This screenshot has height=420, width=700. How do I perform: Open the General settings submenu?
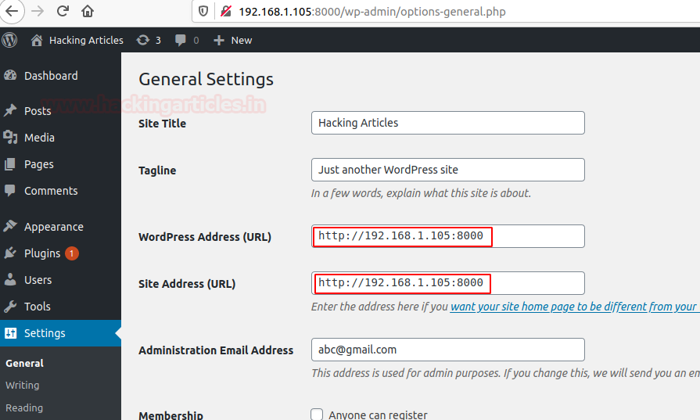click(24, 364)
